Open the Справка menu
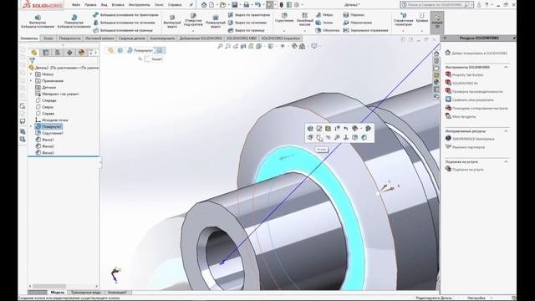This screenshot has width=535, height=301. 175,5
